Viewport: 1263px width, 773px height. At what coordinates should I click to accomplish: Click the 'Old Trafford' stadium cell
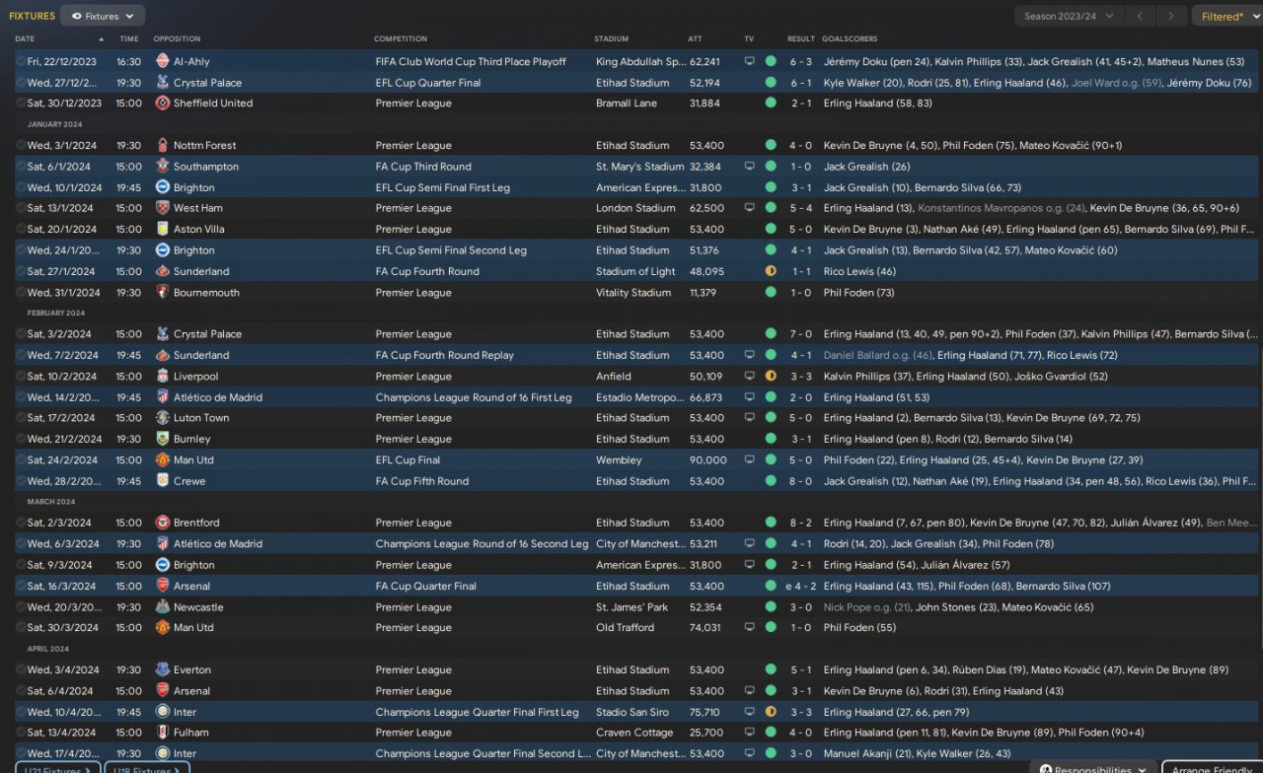(626, 627)
